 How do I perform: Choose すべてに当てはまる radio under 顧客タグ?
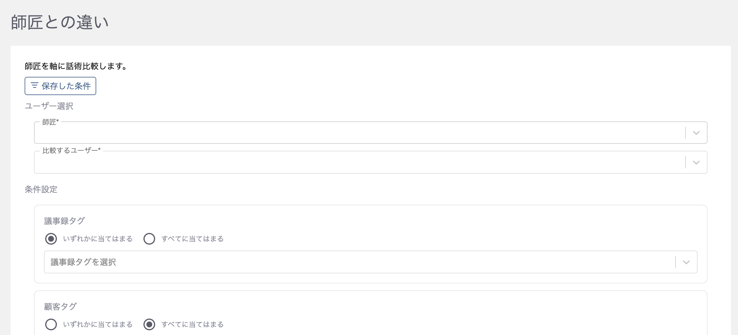[x=149, y=324]
